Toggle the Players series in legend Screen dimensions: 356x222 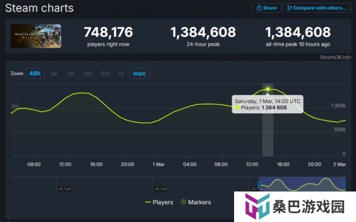point(159,202)
